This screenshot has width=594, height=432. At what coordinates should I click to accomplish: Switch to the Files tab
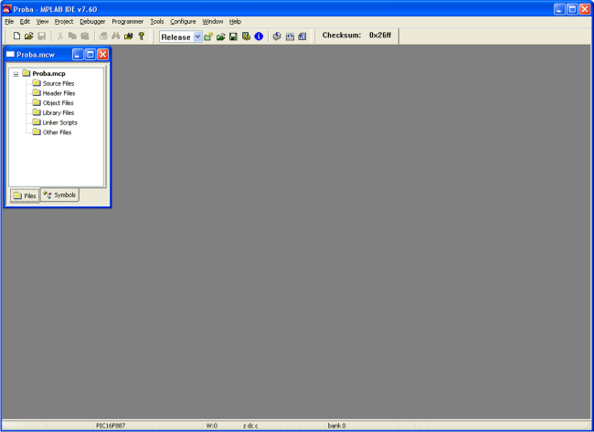point(25,195)
